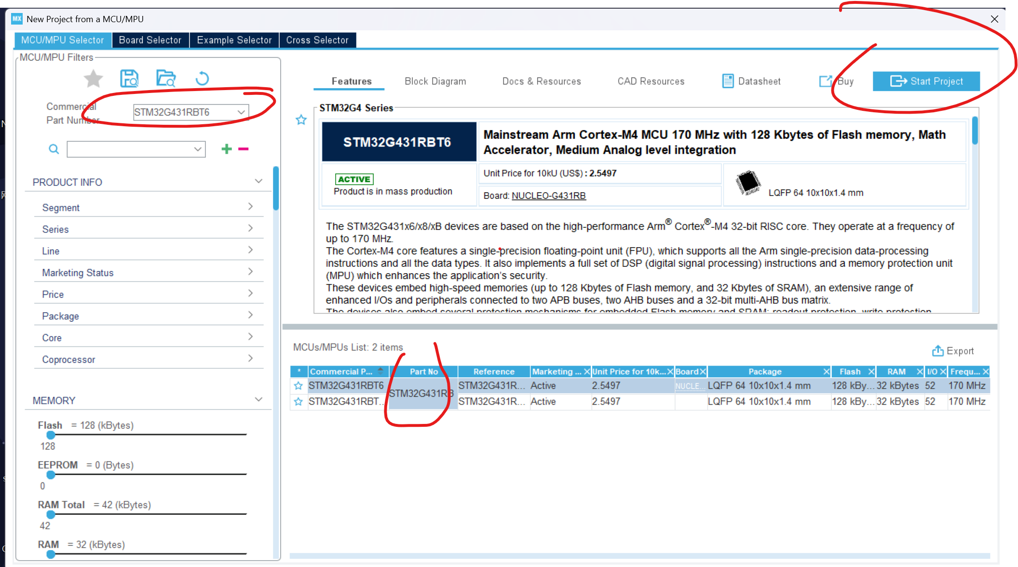1018x567 pixels.
Task: Click the green plus add-filter icon
Action: click(x=227, y=149)
